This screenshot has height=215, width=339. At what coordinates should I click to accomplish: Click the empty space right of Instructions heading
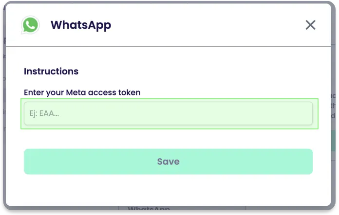pyautogui.click(x=195, y=71)
